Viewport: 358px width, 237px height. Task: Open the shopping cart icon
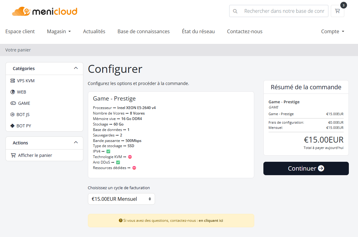tap(337, 11)
